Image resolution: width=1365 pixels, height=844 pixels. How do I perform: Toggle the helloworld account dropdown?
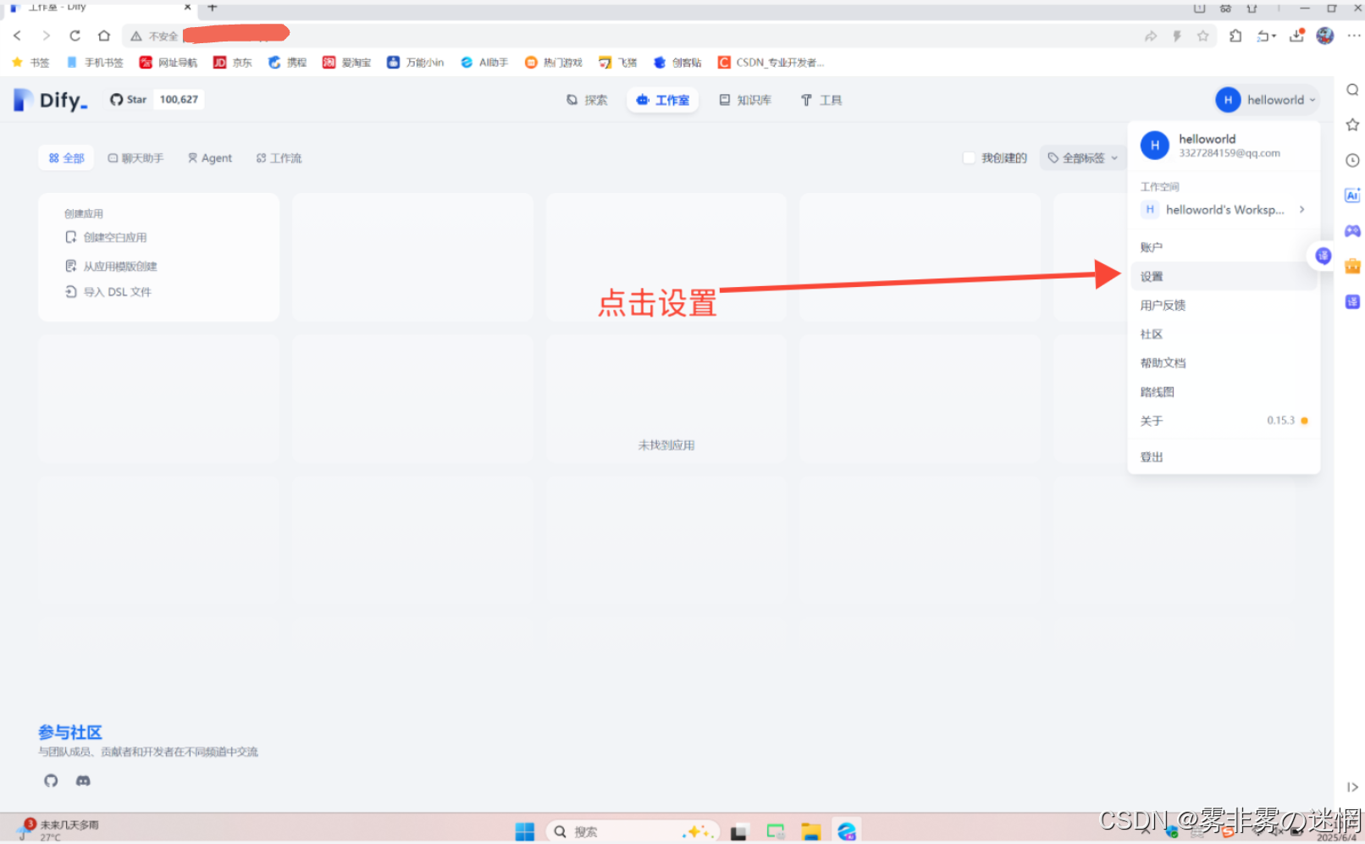(x=1266, y=100)
